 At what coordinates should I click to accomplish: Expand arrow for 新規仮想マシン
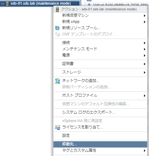click(x=145, y=16)
